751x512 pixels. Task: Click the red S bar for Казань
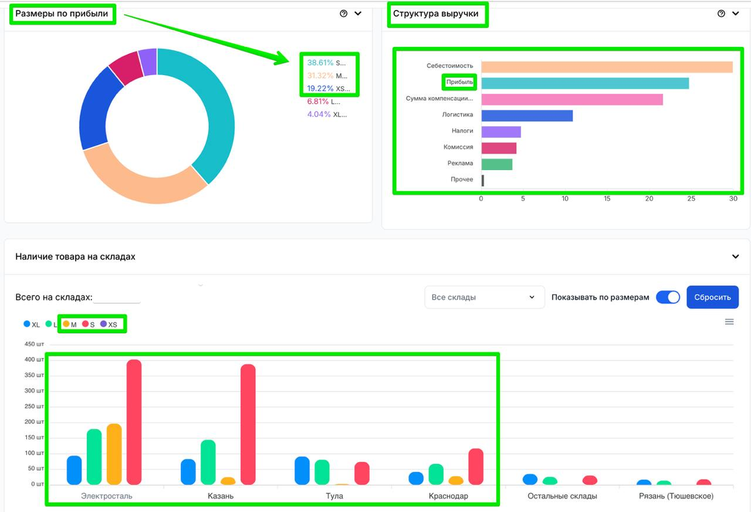[248, 424]
